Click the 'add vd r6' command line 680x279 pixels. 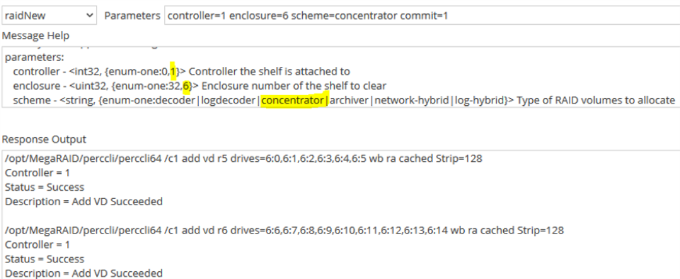click(284, 230)
